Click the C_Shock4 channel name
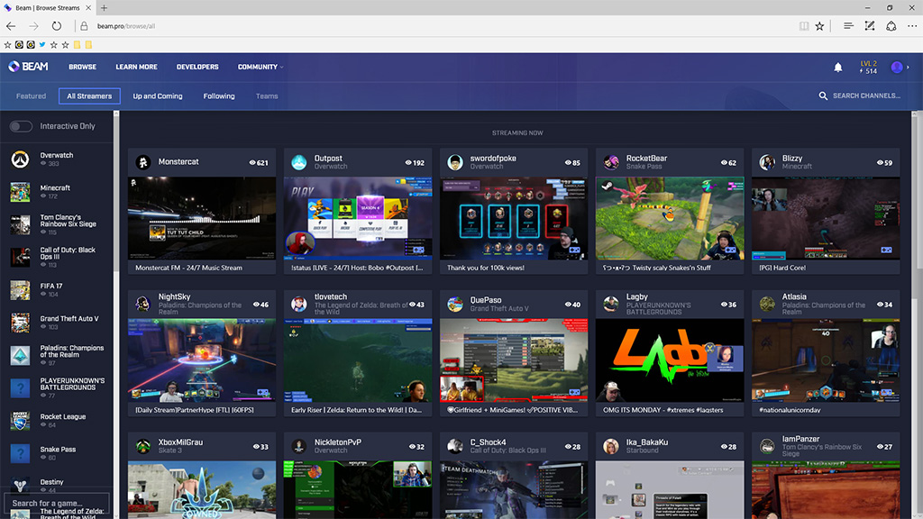This screenshot has width=923, height=519. click(x=488, y=442)
